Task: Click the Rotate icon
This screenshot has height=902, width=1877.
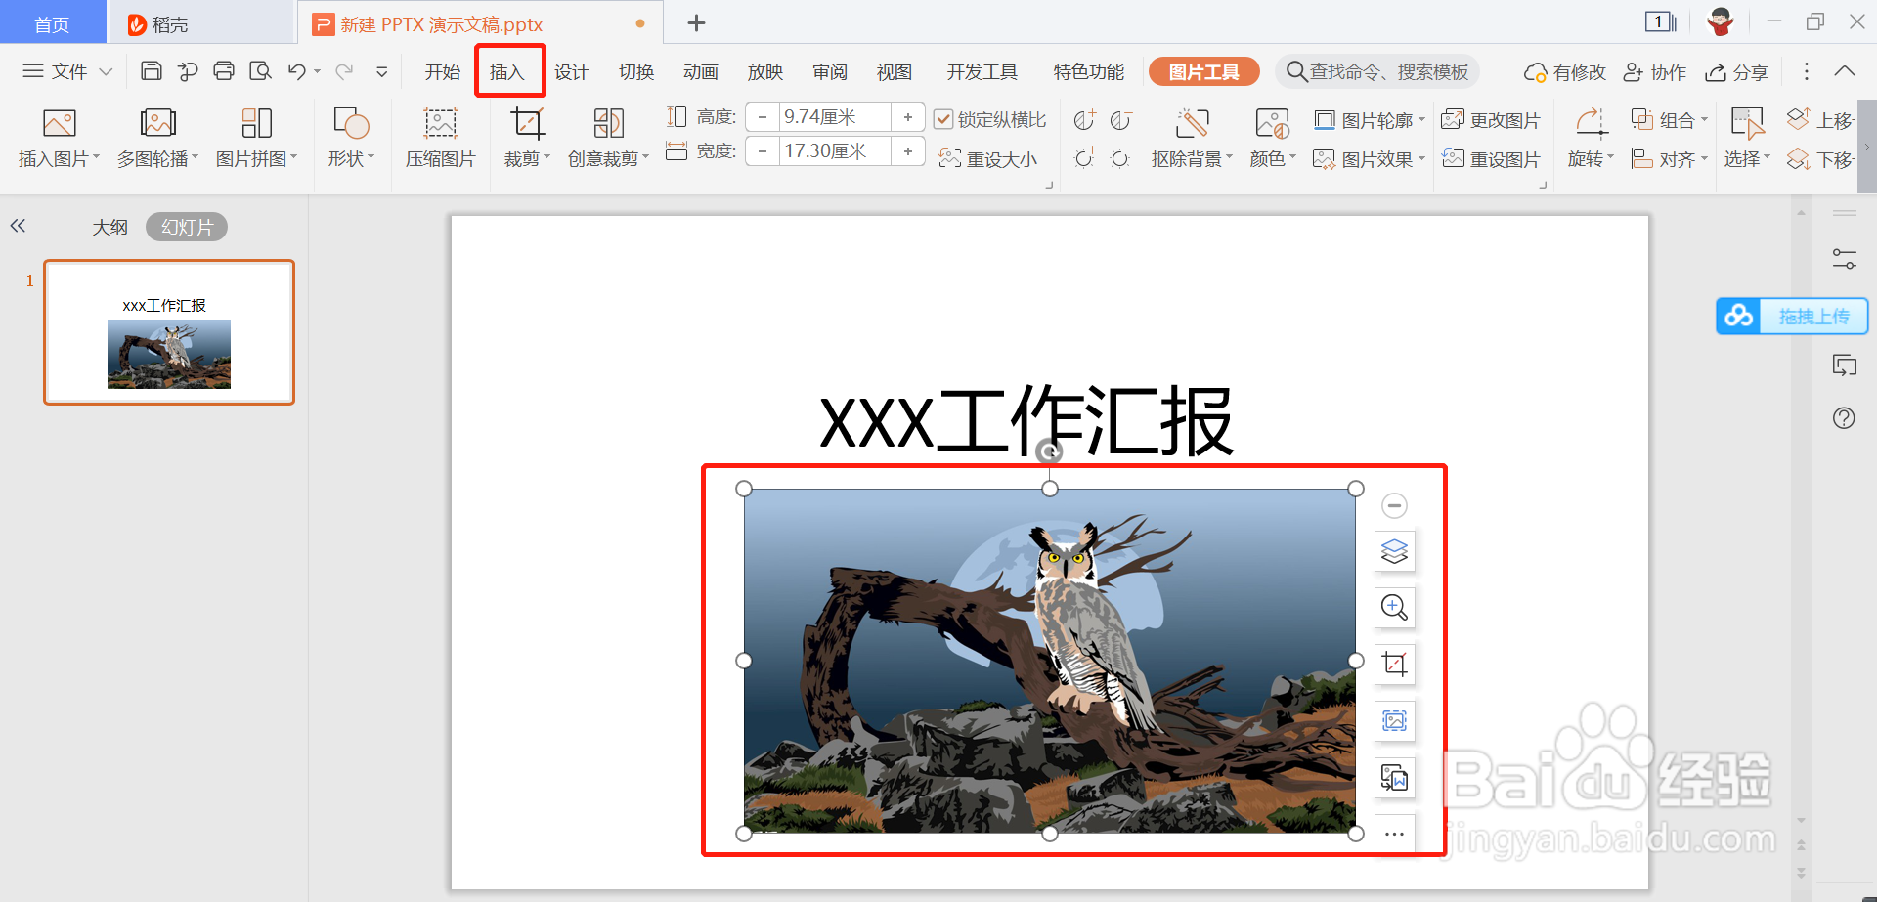Action: coord(1591,123)
